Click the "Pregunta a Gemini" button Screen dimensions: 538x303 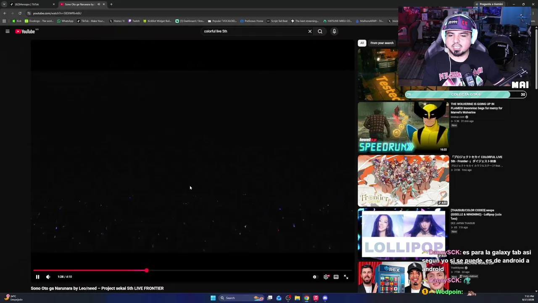489,4
